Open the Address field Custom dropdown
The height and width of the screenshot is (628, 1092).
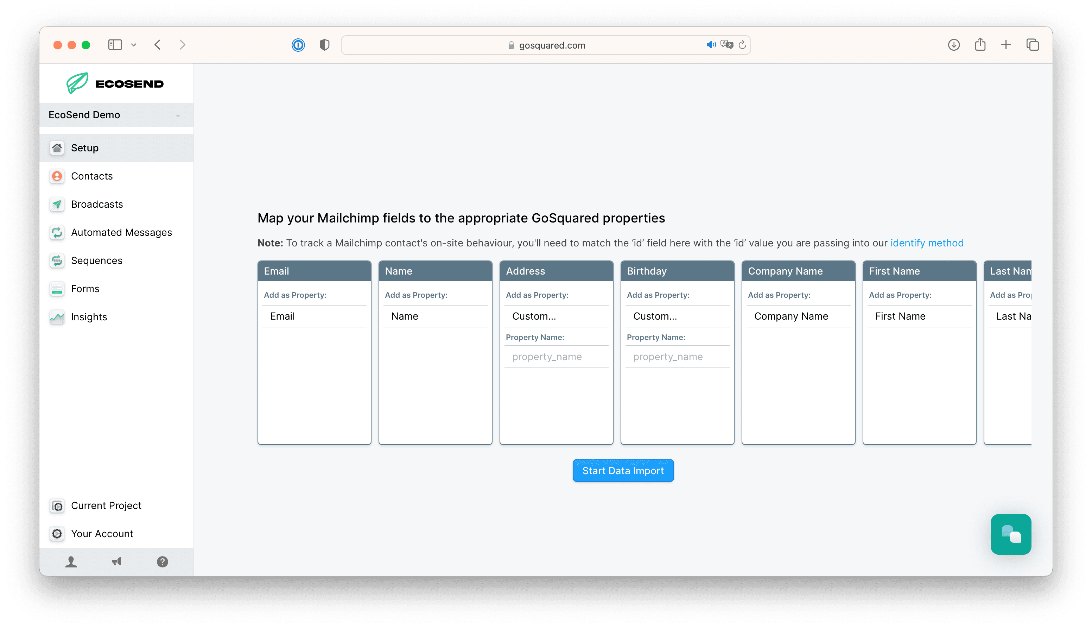click(556, 316)
